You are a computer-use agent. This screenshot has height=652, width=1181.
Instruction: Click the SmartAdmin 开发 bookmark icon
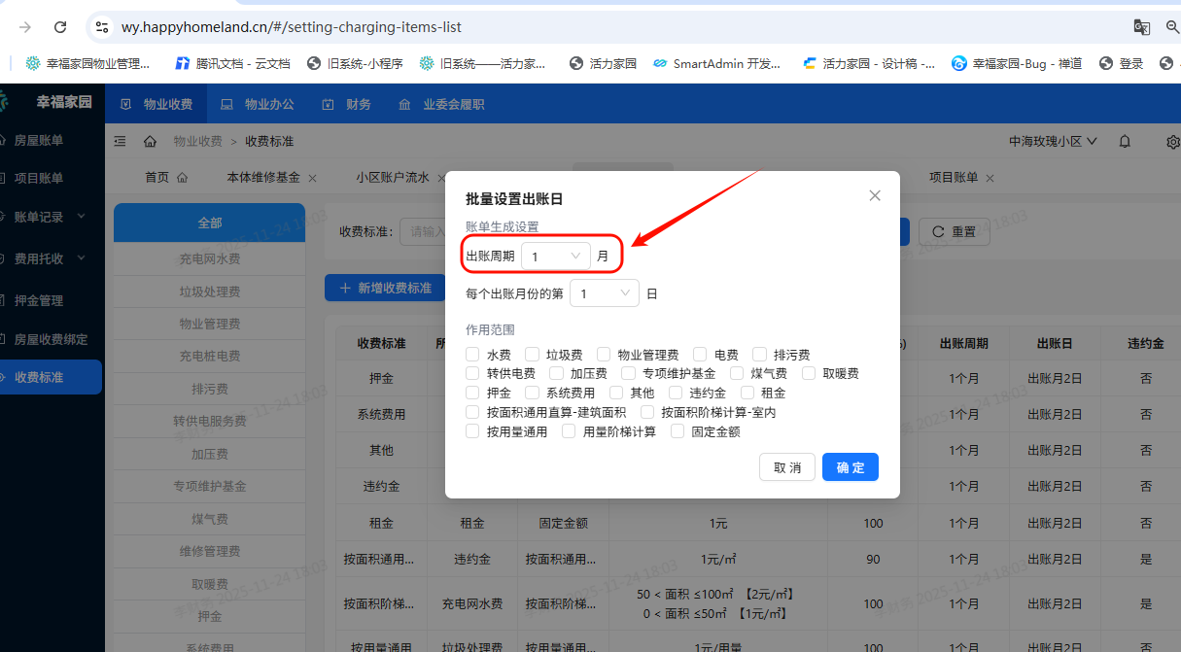661,63
